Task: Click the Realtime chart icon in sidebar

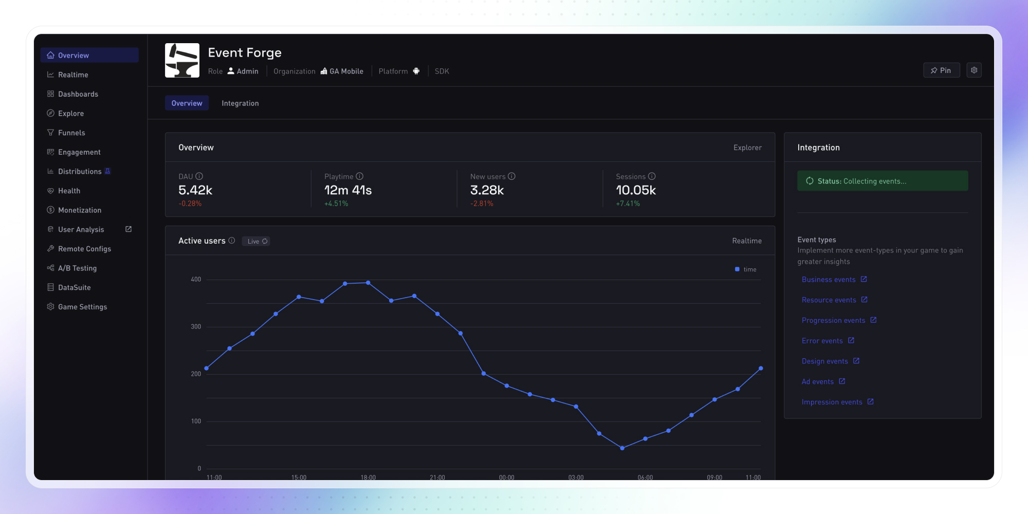Action: click(50, 75)
